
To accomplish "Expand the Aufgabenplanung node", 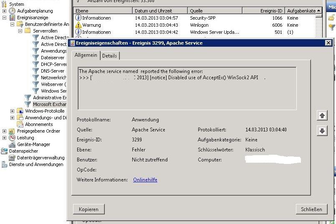I will coord(4,11).
